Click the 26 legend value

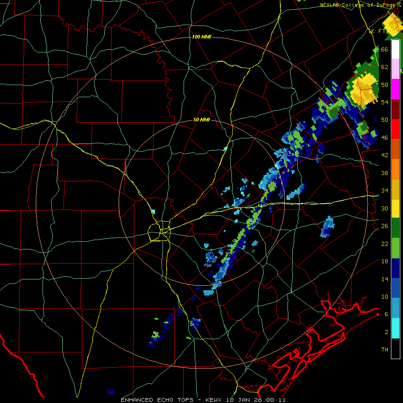point(385,226)
